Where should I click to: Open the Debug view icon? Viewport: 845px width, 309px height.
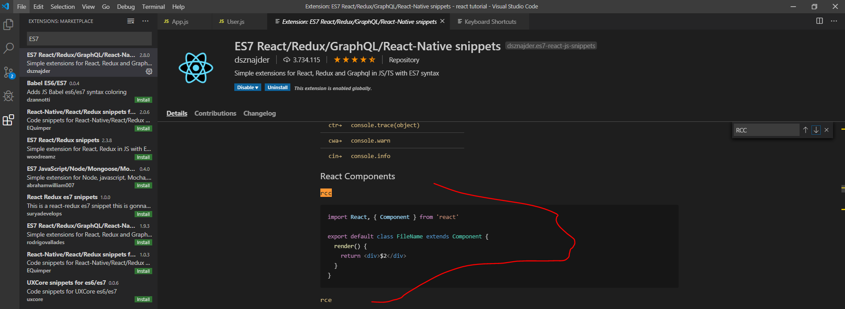8,96
